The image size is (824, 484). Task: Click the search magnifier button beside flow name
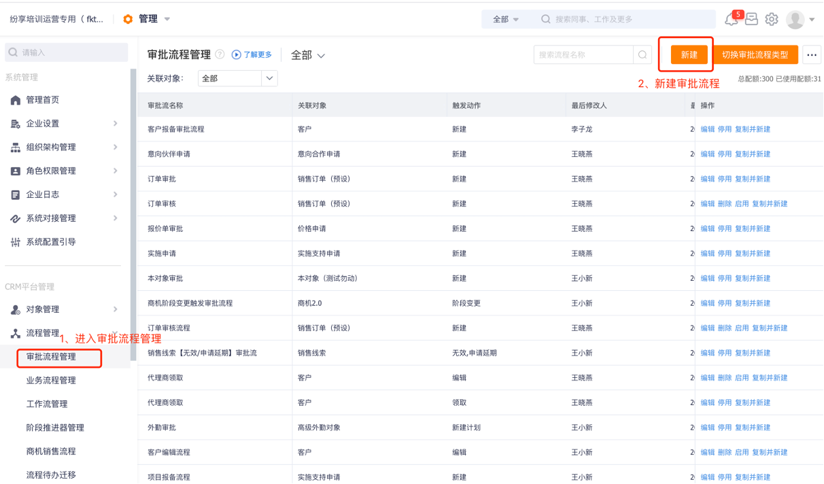(642, 55)
